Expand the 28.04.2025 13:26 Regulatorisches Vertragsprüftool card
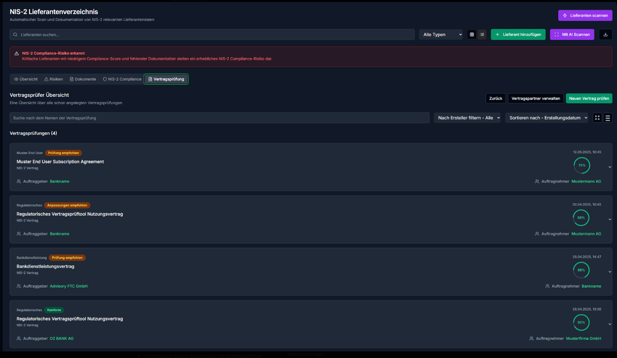The height and width of the screenshot is (358, 617). tap(610, 324)
